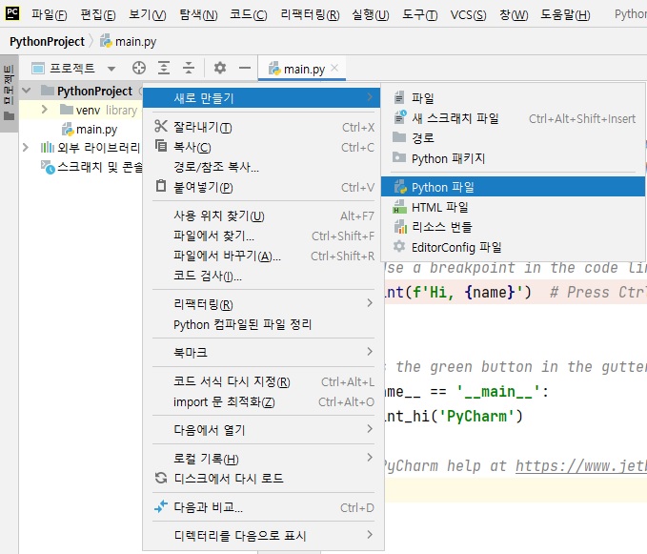Click the copy icon beside 복사
647x554 pixels.
click(x=161, y=146)
